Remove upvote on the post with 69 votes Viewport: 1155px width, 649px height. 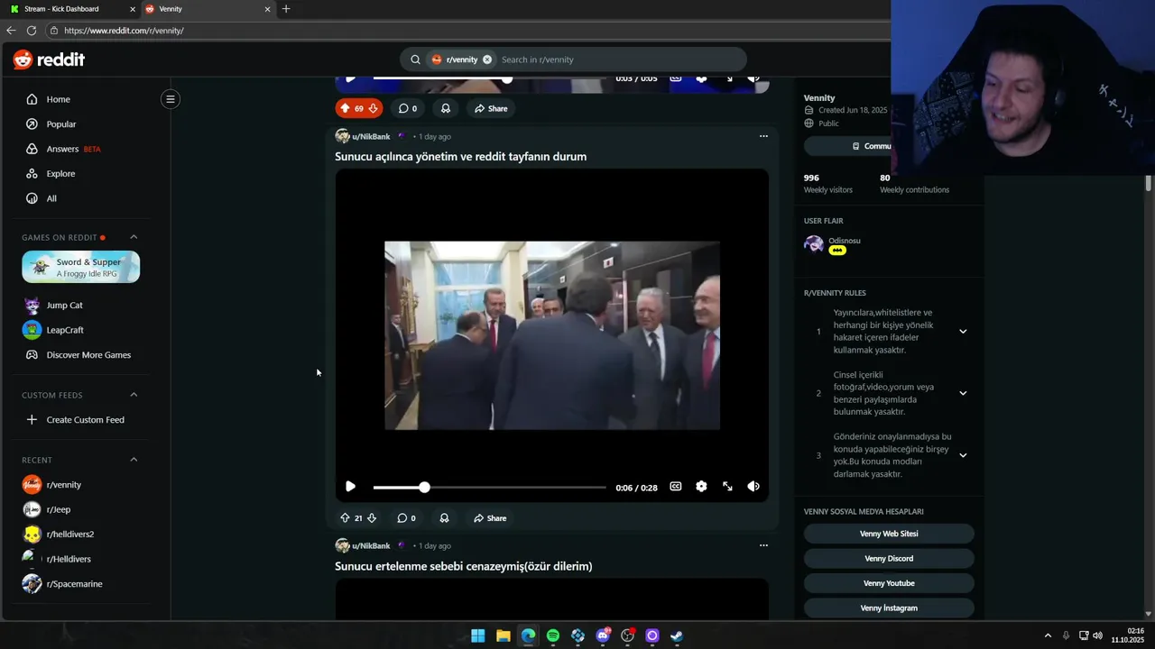coord(345,108)
